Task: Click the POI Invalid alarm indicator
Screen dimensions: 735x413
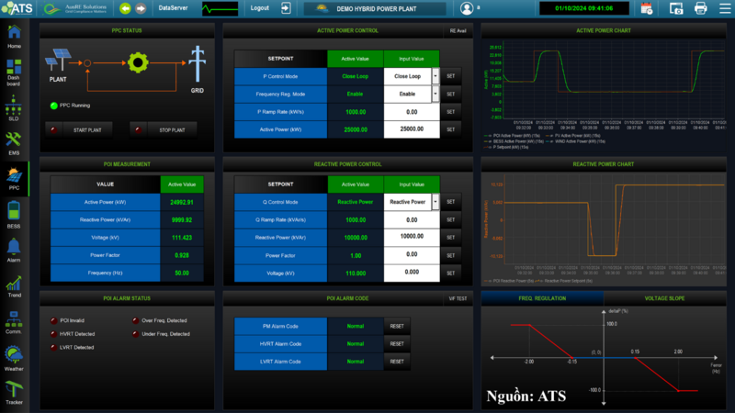Action: (x=54, y=320)
